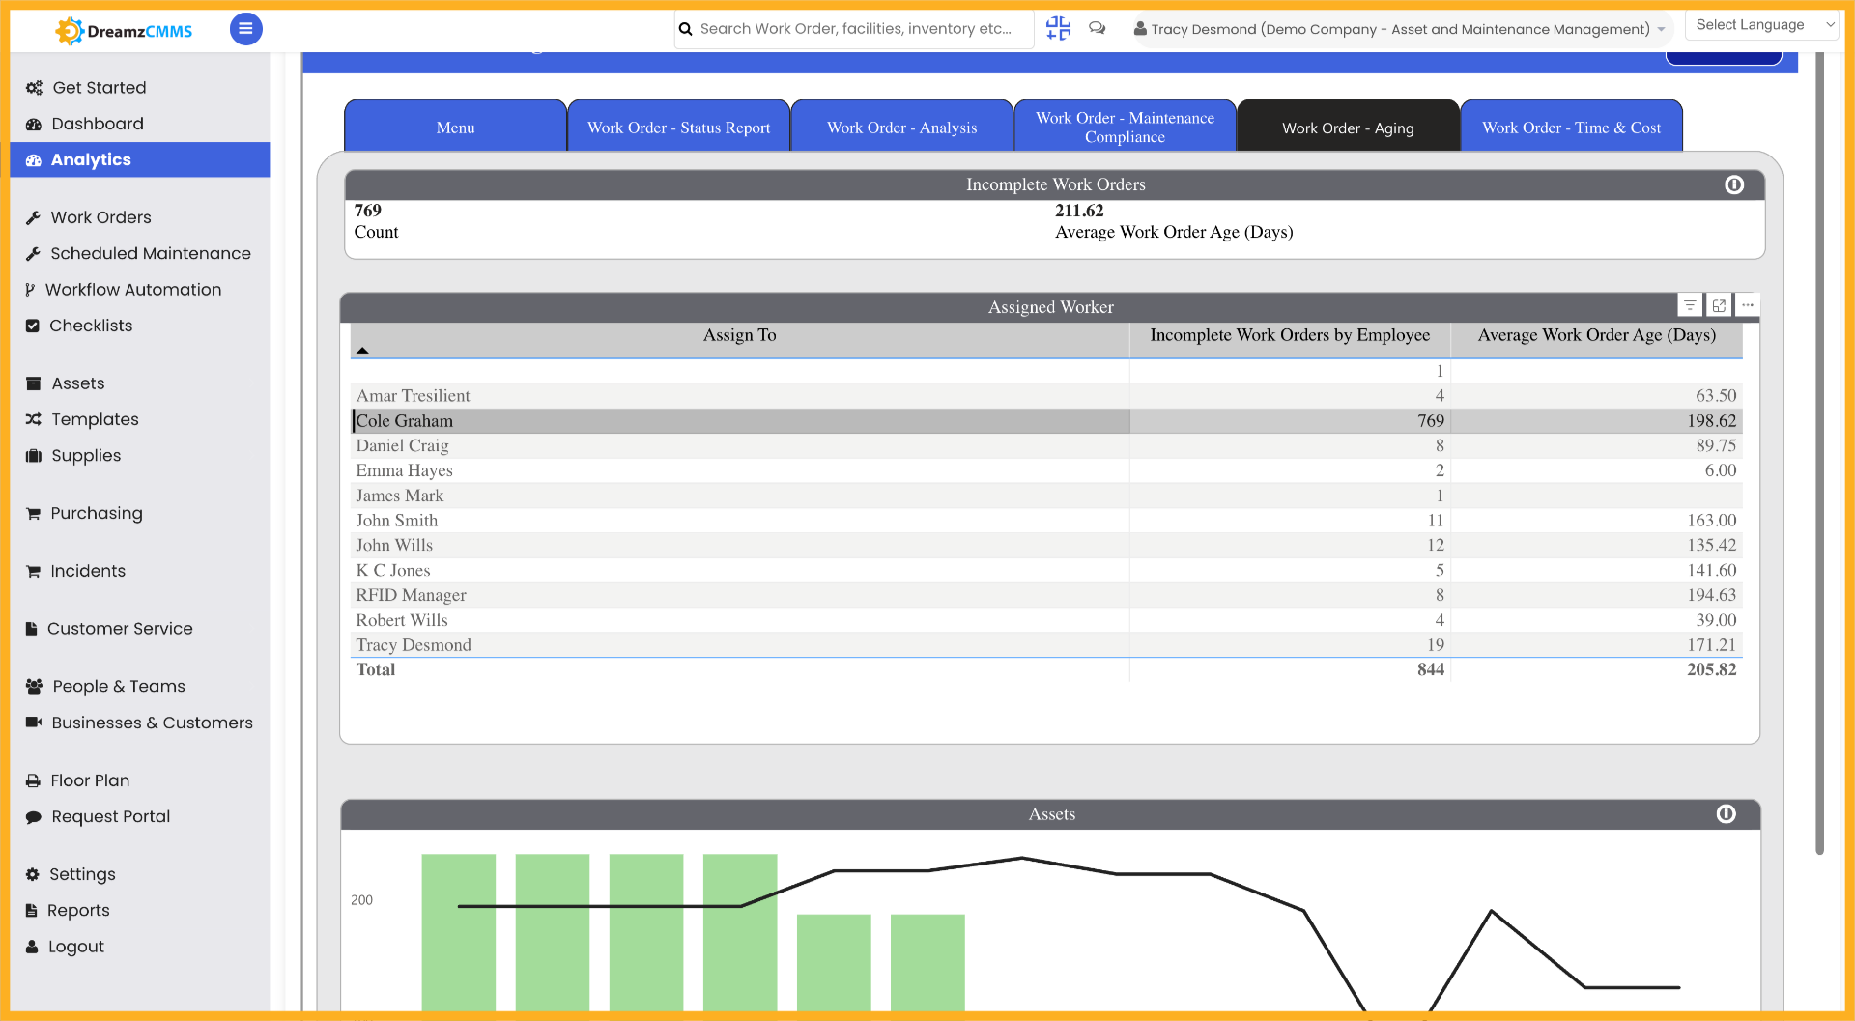Sort by the Assign To arrow

[362, 350]
